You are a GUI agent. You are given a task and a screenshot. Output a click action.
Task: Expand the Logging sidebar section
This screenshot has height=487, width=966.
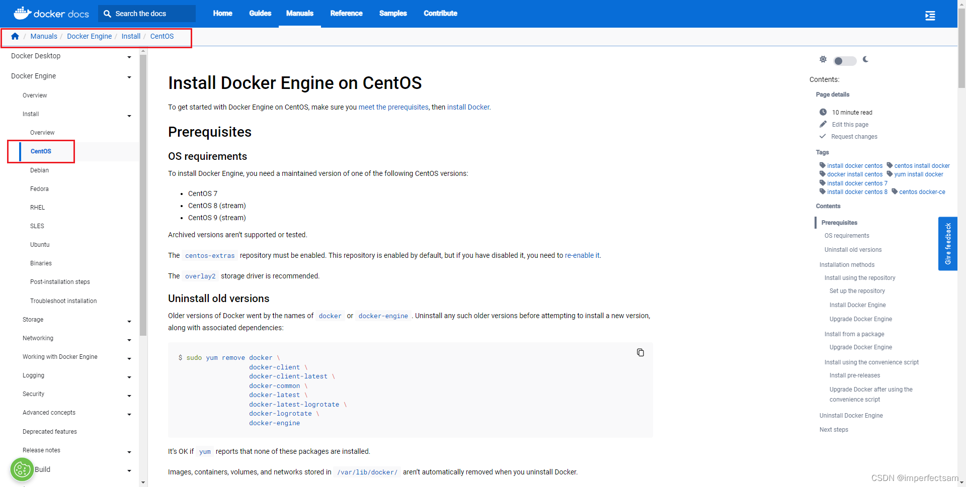(129, 377)
